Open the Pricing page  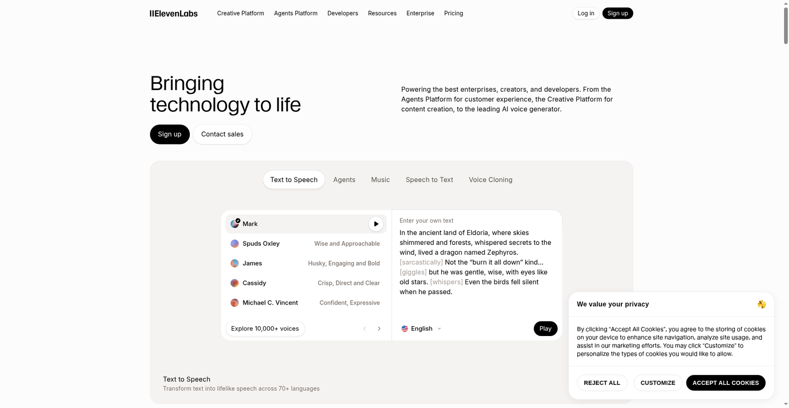453,13
